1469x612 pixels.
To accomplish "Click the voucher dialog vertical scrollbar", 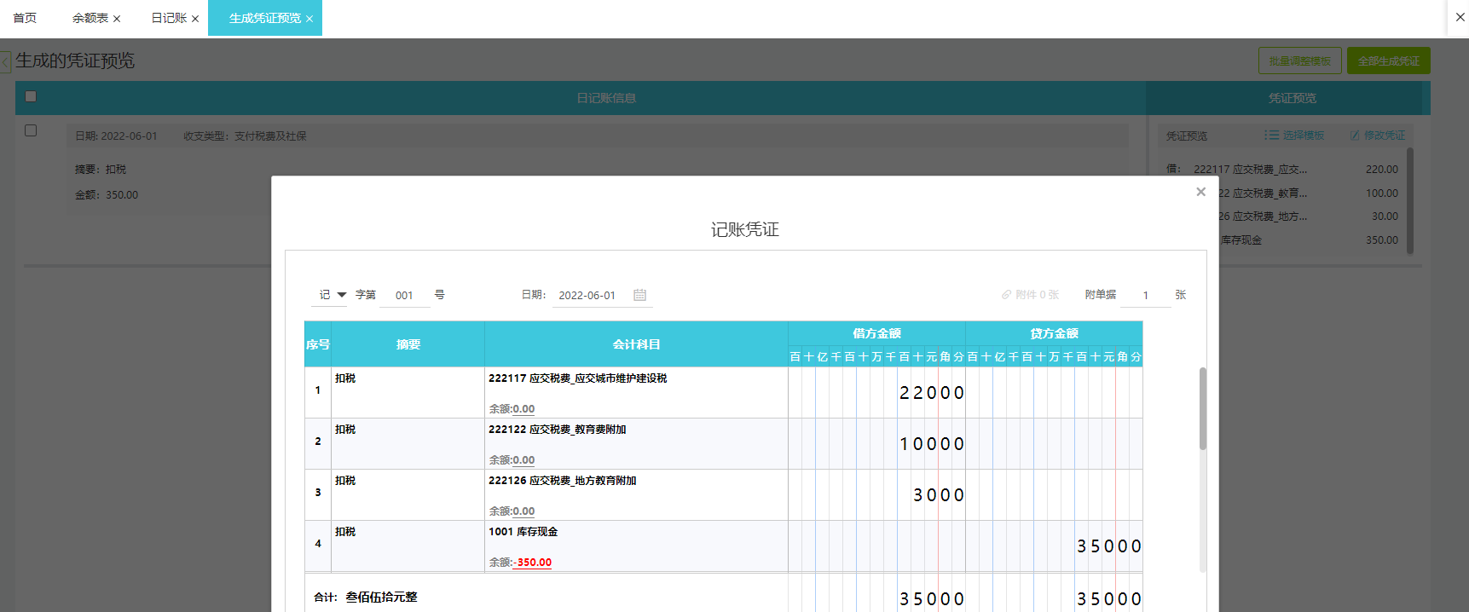I will (x=1202, y=408).
